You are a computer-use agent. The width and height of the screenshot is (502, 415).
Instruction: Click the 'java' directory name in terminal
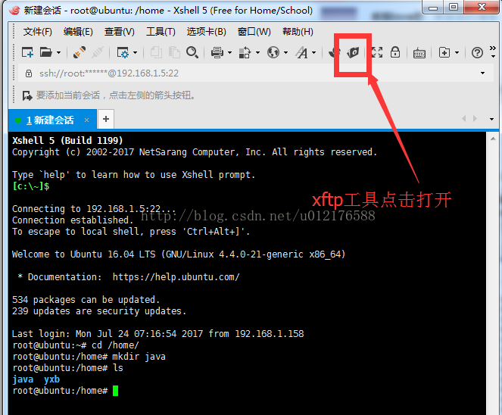click(x=23, y=379)
